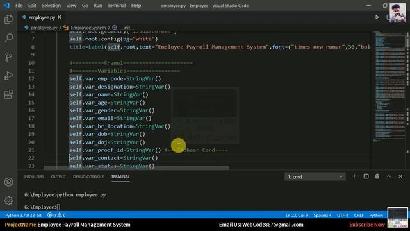410x231 pixels.
Task: Click the line number 15 gutter
Action: coord(31,103)
